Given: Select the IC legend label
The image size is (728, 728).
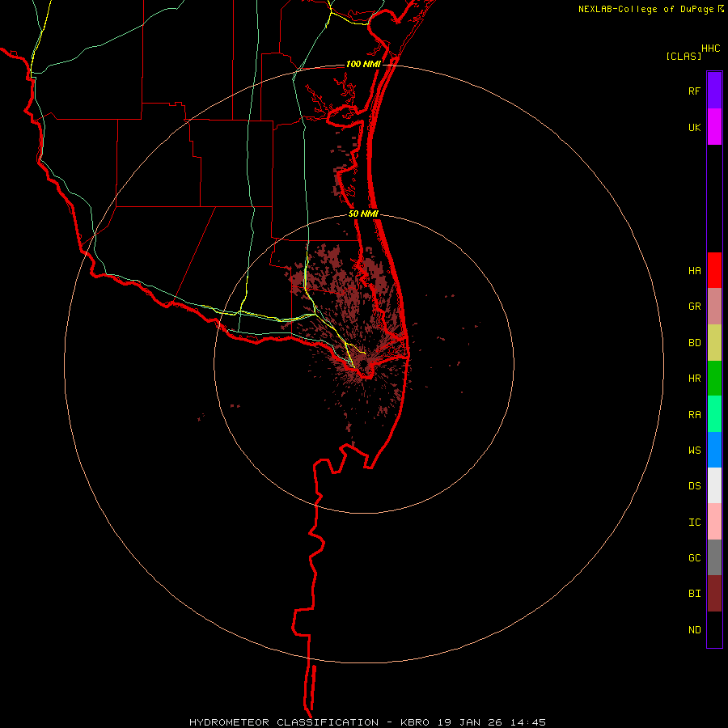Looking at the screenshot, I should click(694, 523).
